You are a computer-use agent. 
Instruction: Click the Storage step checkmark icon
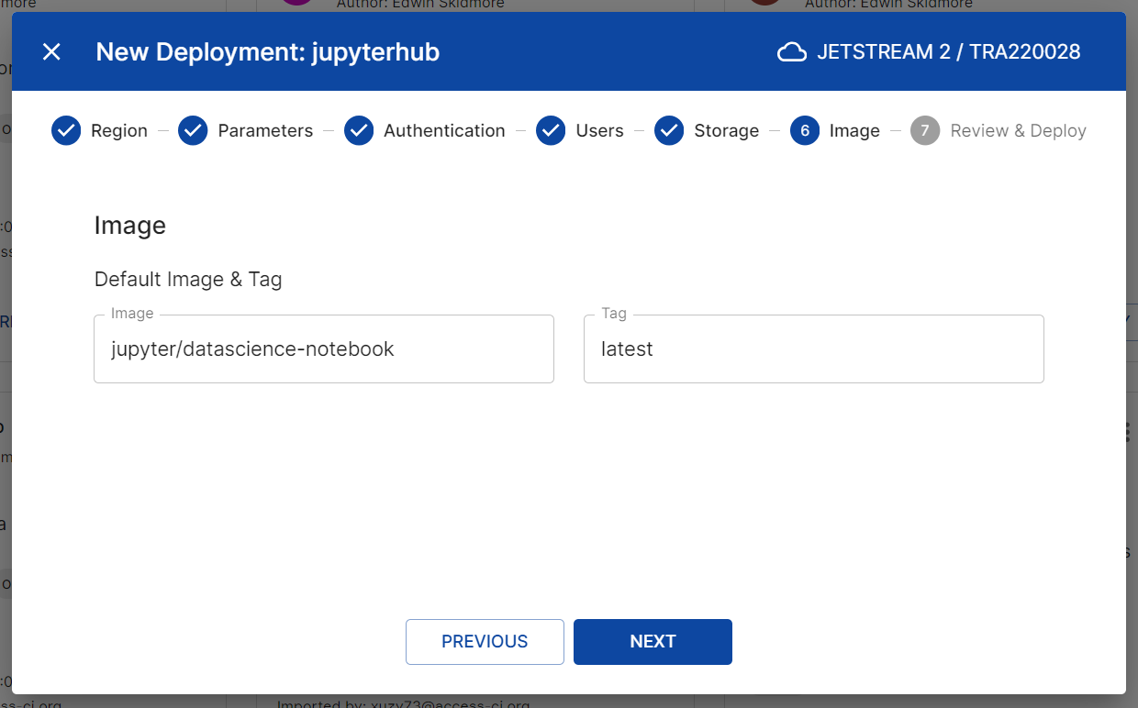point(669,131)
